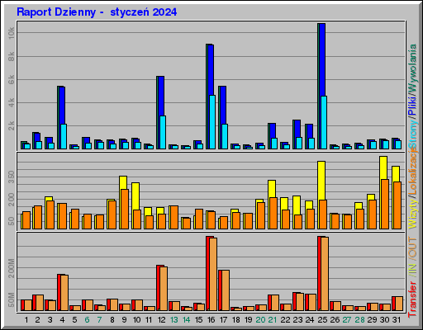Select day label 10 below the charts
The height and width of the screenshot is (330, 423).
[x=137, y=320]
